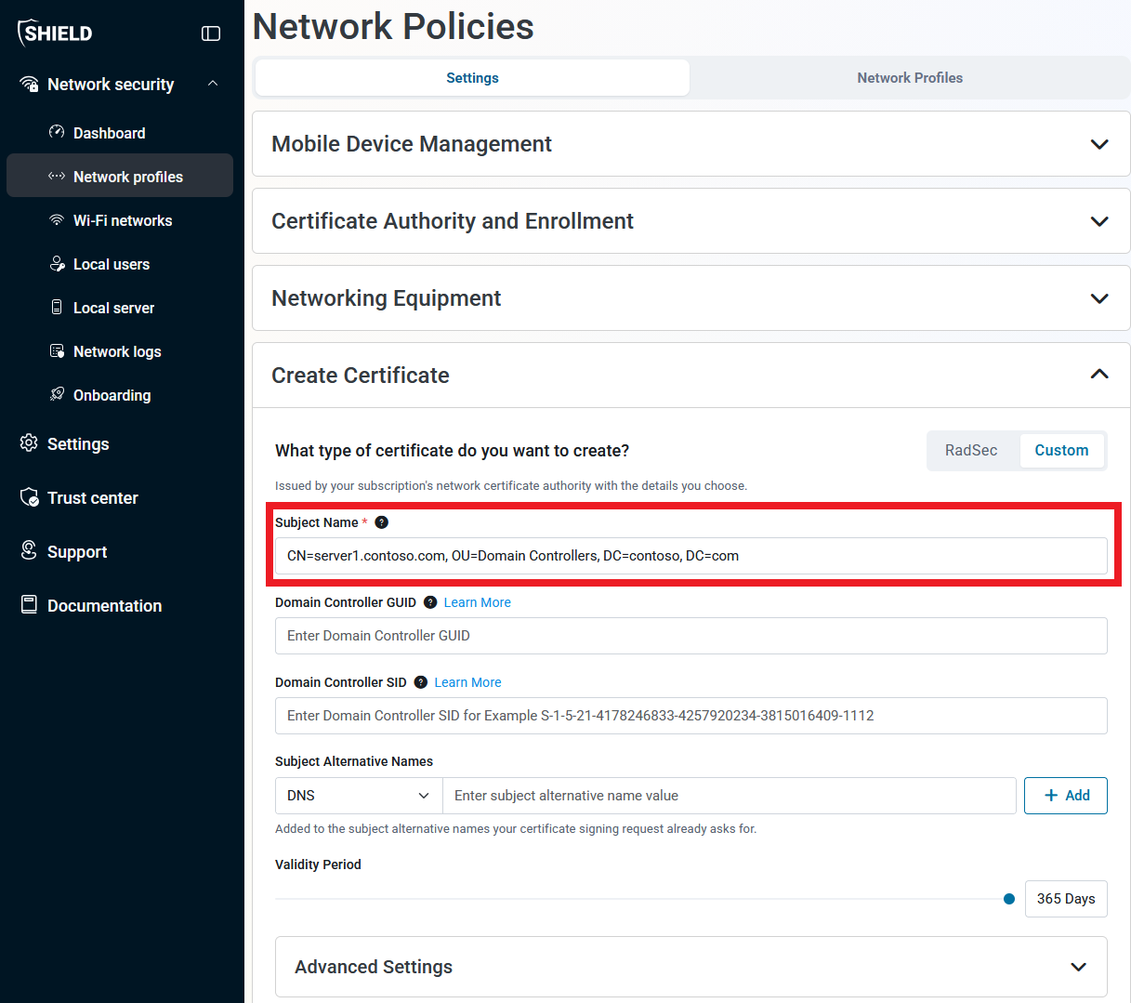Viewport: 1131px width, 1003px height.
Task: Click the Local server device icon
Action: (x=57, y=307)
